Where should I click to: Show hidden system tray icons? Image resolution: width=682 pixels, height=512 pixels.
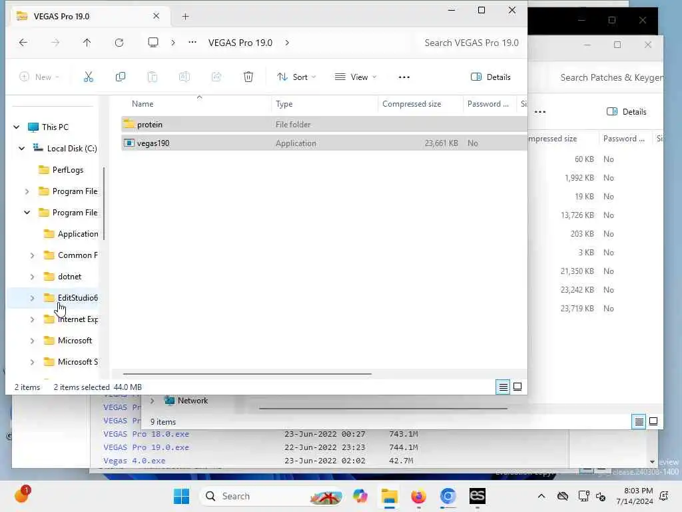[541, 496]
